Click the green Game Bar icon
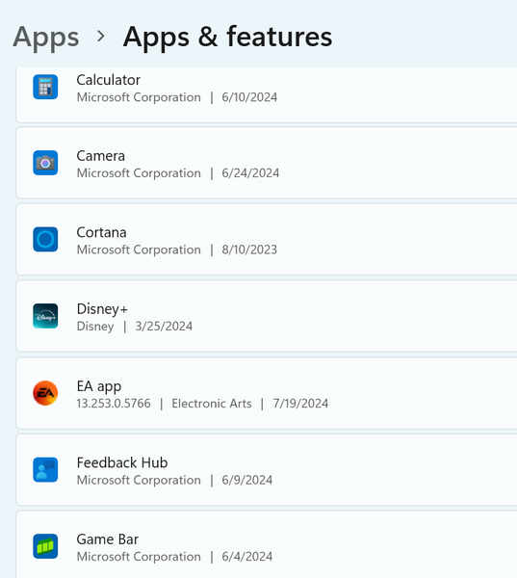This screenshot has width=517, height=578. [45, 546]
